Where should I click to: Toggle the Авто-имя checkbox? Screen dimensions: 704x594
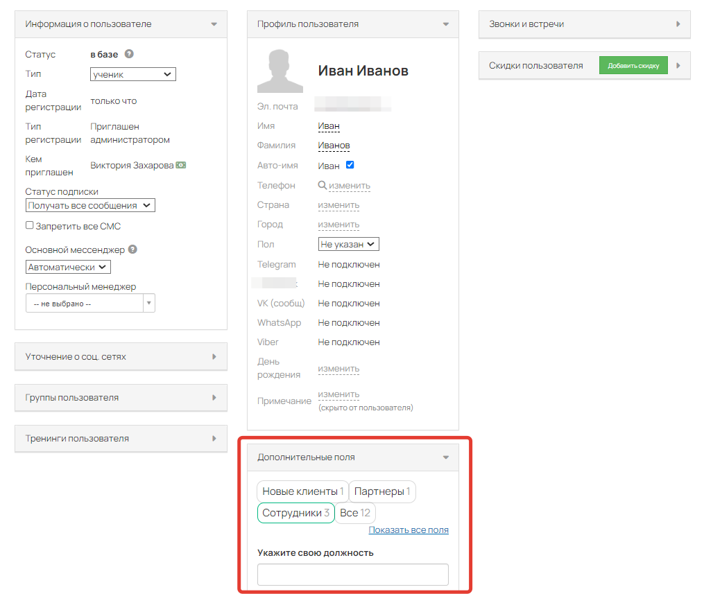tap(350, 165)
